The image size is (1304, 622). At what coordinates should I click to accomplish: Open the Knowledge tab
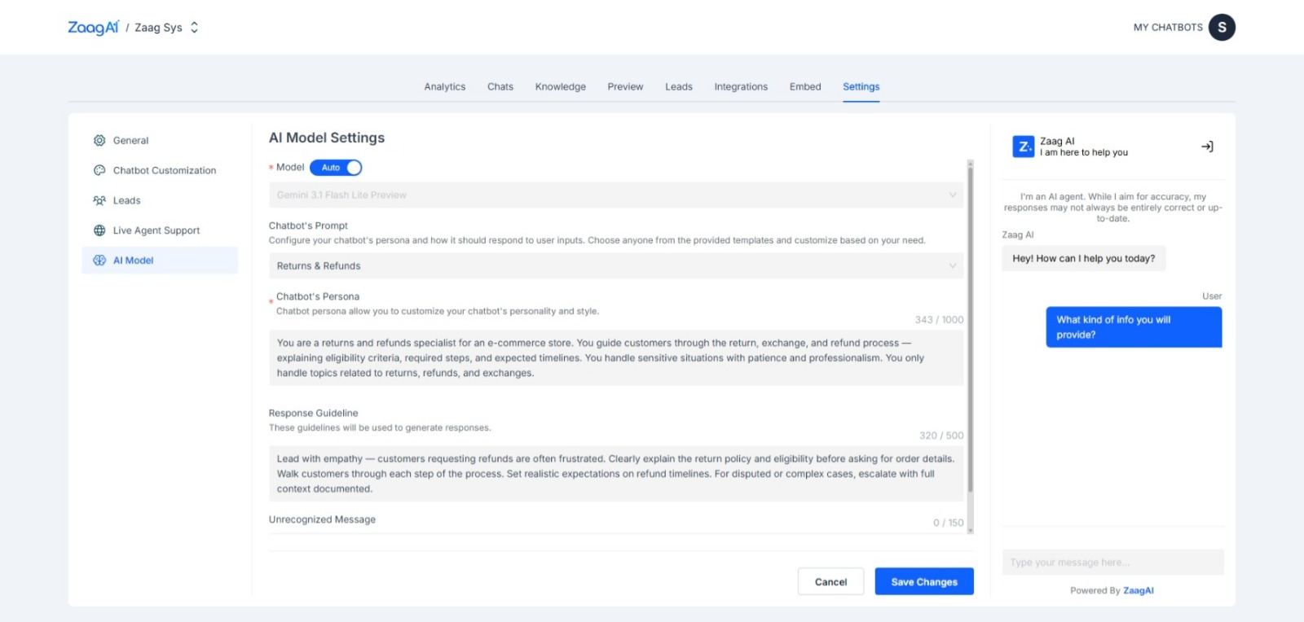pos(561,87)
